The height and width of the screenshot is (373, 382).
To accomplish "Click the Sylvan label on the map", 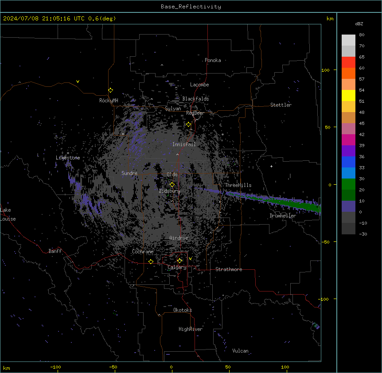I will 173,109.
